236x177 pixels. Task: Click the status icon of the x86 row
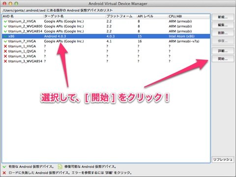click(5, 36)
